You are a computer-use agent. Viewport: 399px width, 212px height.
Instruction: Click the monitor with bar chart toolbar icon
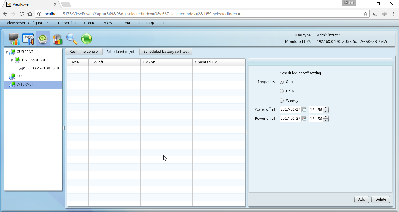(x=14, y=39)
